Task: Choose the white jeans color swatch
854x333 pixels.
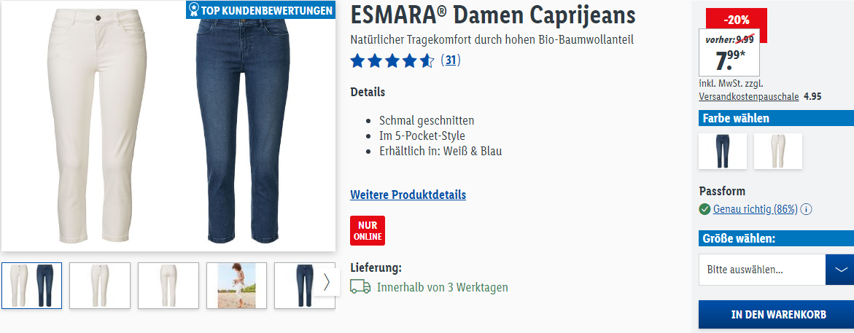Action: pyautogui.click(x=777, y=151)
